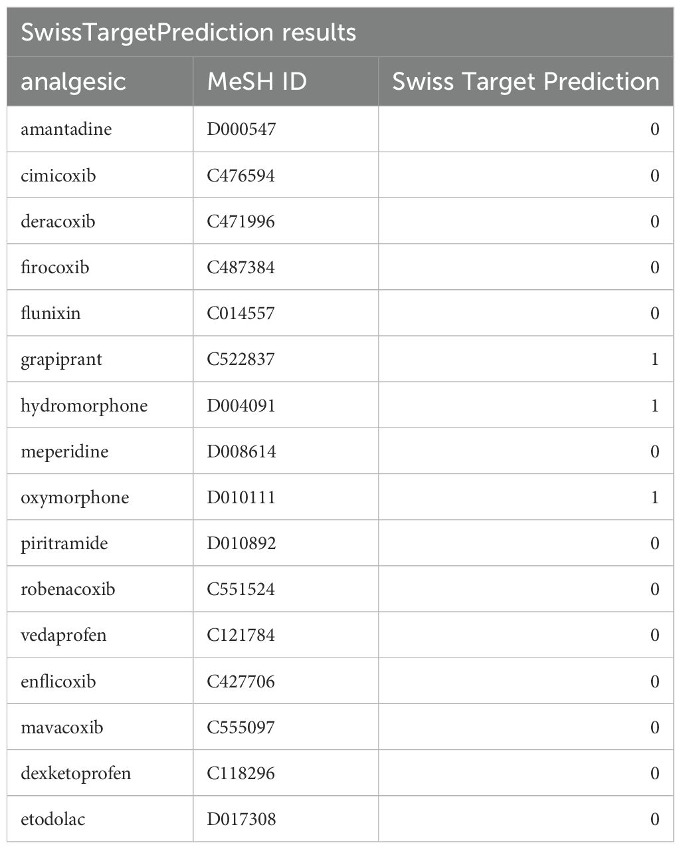Click MeSH ID C471996

(x=241, y=221)
